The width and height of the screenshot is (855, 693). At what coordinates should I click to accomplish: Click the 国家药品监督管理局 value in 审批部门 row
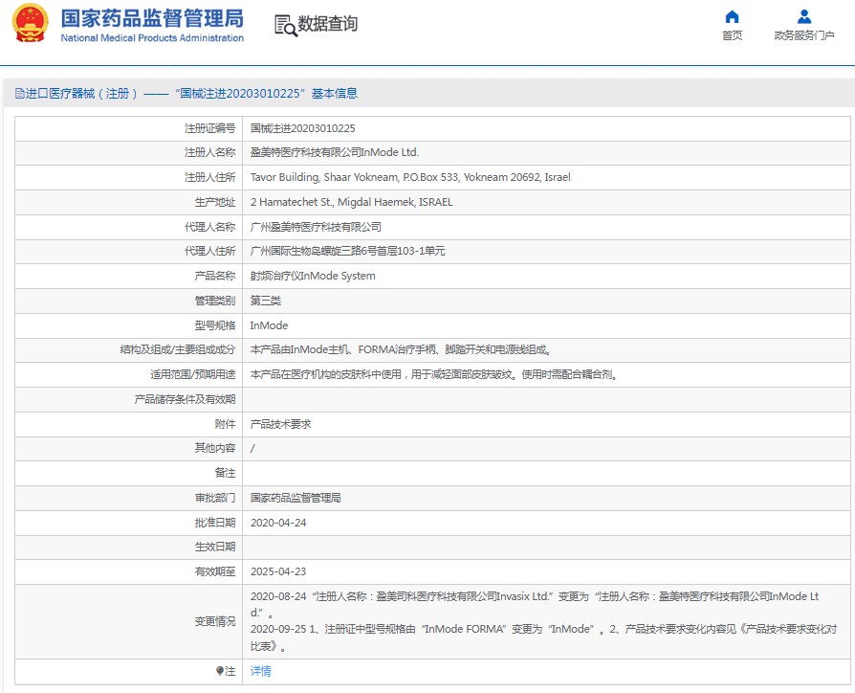(296, 498)
